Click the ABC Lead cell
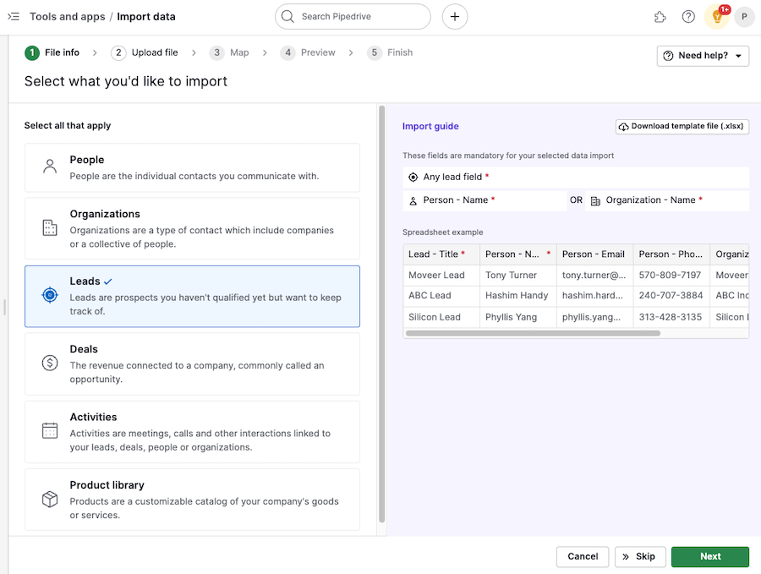This screenshot has height=574, width=761. point(441,296)
